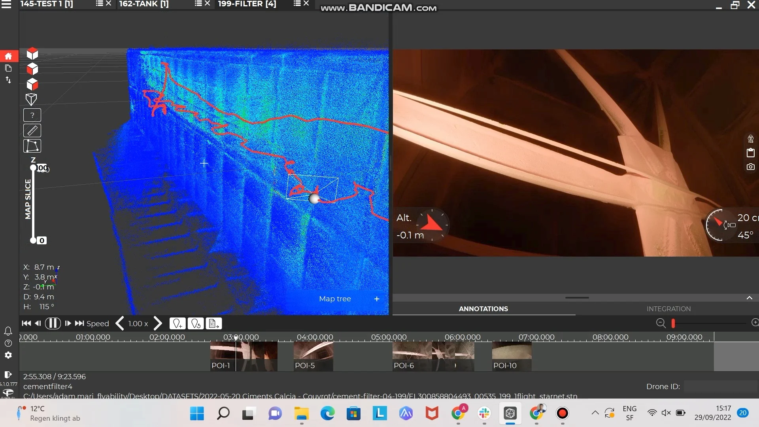Image resolution: width=759 pixels, height=427 pixels.
Task: Click the sidebar exit icon
Action: coord(8,374)
